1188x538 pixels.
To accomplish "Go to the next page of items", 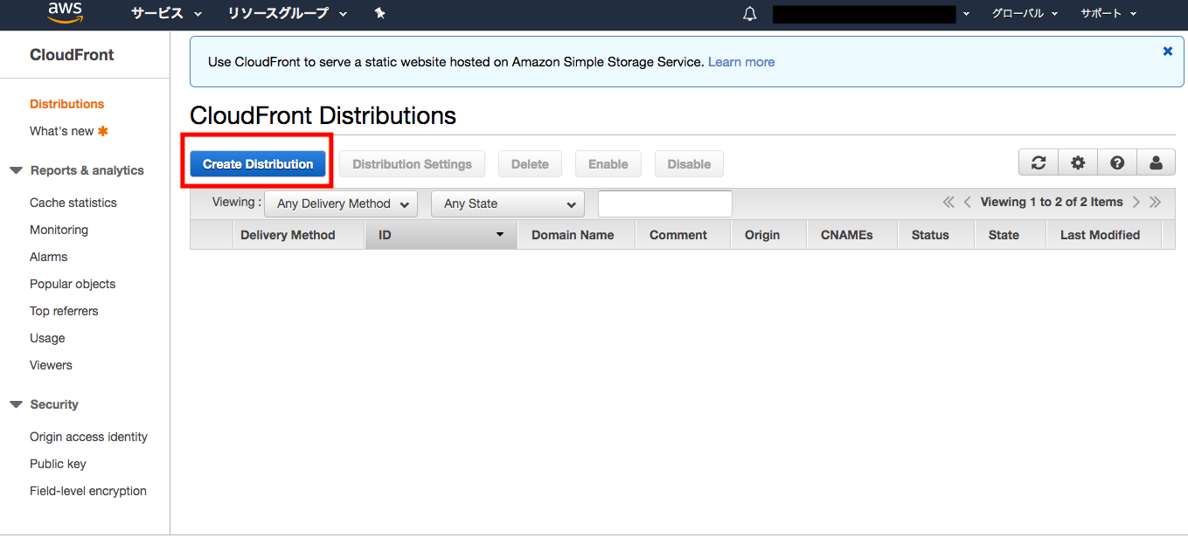I will tap(1136, 202).
